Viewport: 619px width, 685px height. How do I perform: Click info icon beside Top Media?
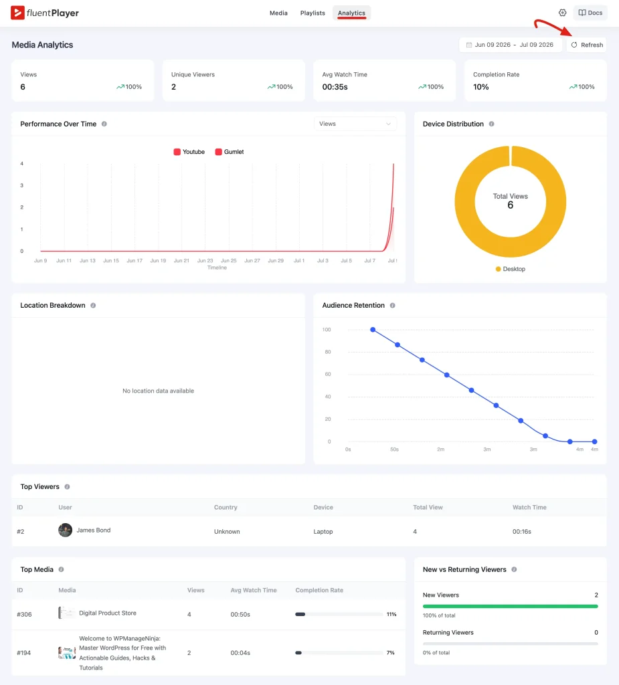pyautogui.click(x=61, y=569)
